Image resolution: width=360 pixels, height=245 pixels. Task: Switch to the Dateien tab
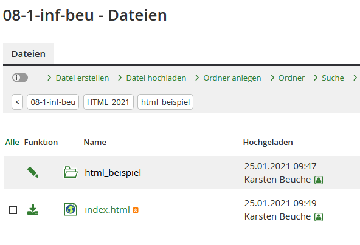(29, 54)
